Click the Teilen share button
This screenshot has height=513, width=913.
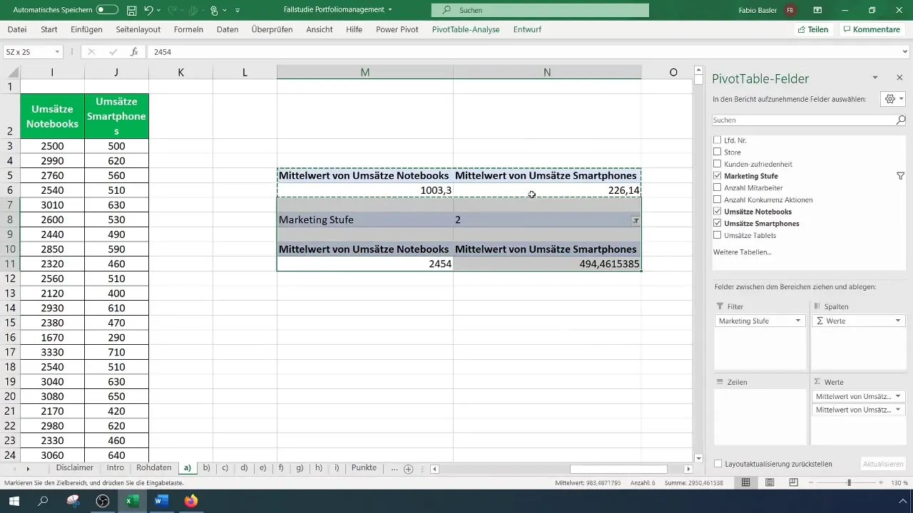[x=812, y=30]
